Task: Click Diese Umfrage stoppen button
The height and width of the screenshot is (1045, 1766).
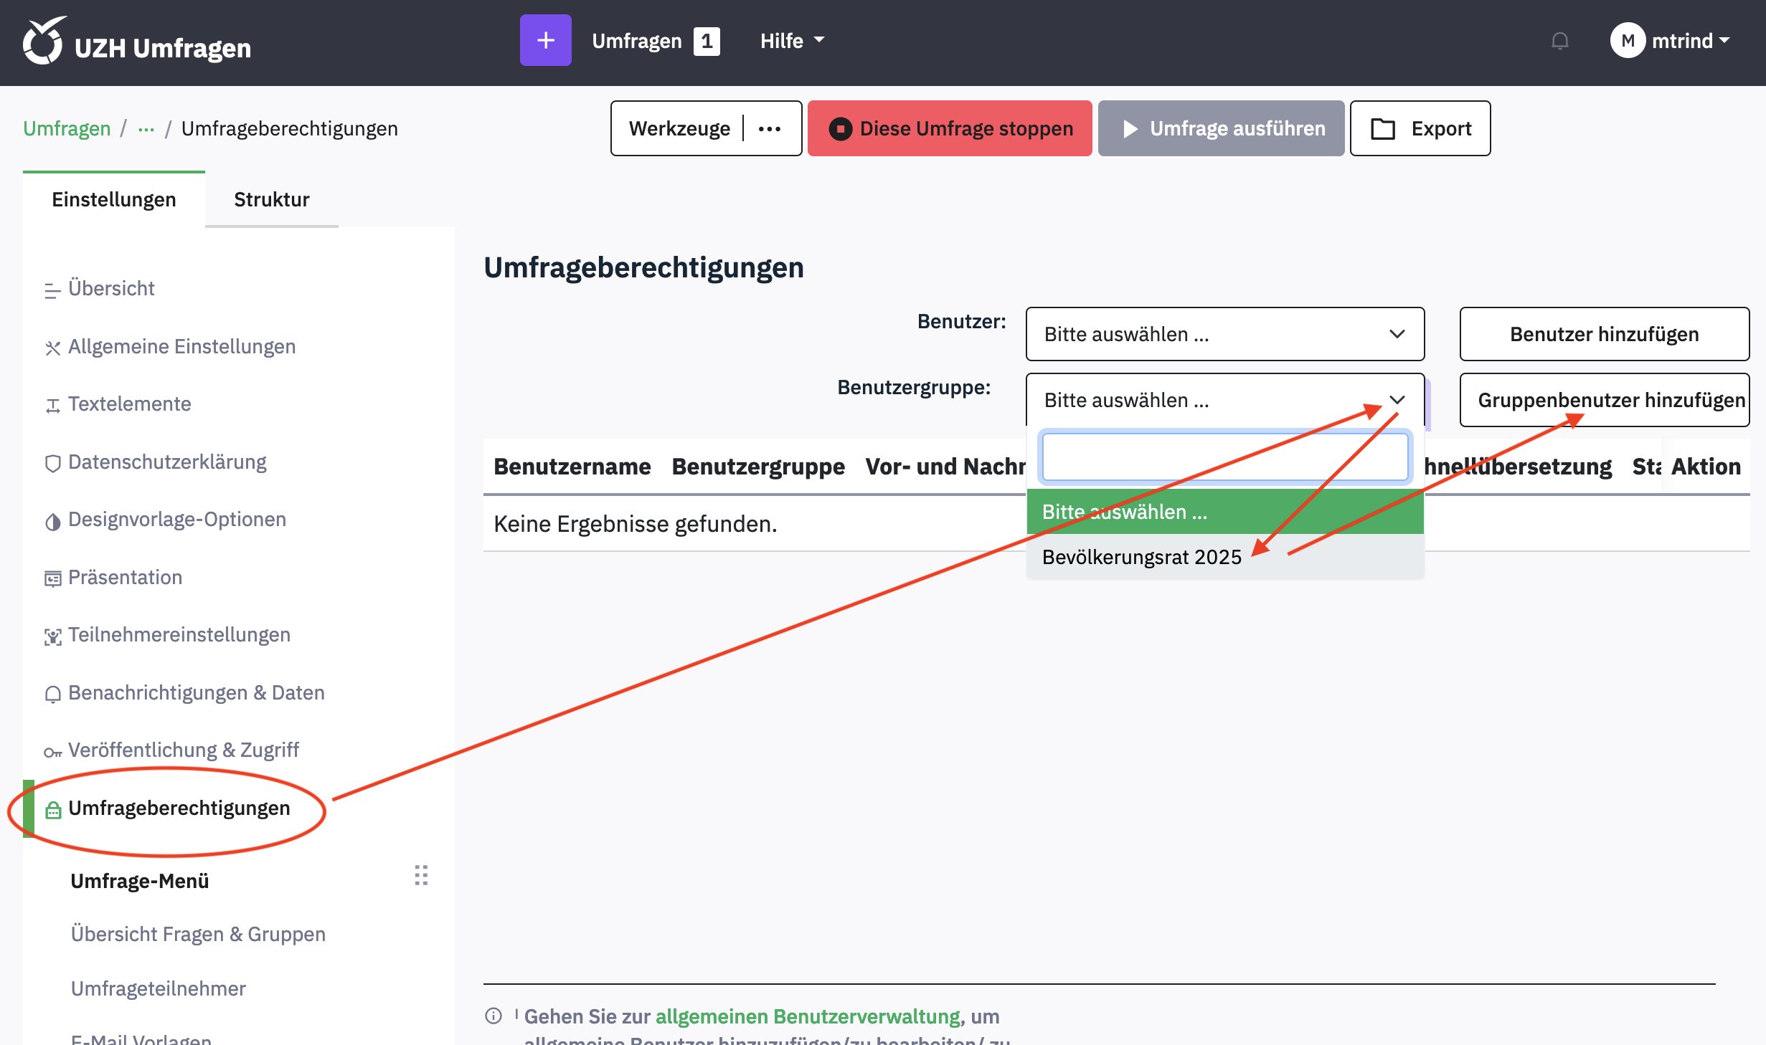Action: click(950, 129)
